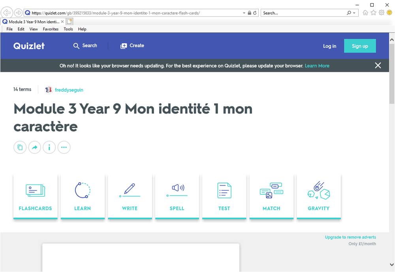Open the Gravity game
Viewport: 395px width, 272px height.
coord(319,197)
